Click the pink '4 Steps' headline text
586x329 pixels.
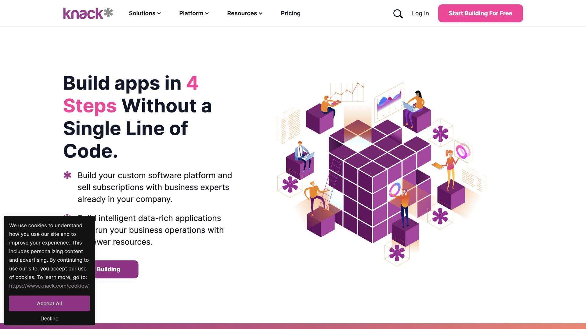[x=90, y=106]
